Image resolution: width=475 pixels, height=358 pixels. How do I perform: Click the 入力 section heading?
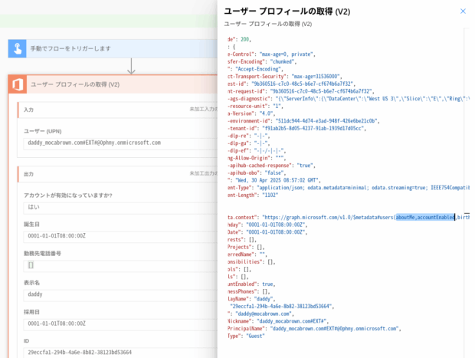[28, 110]
